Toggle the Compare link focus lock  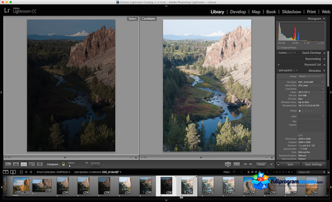[x=64, y=164]
